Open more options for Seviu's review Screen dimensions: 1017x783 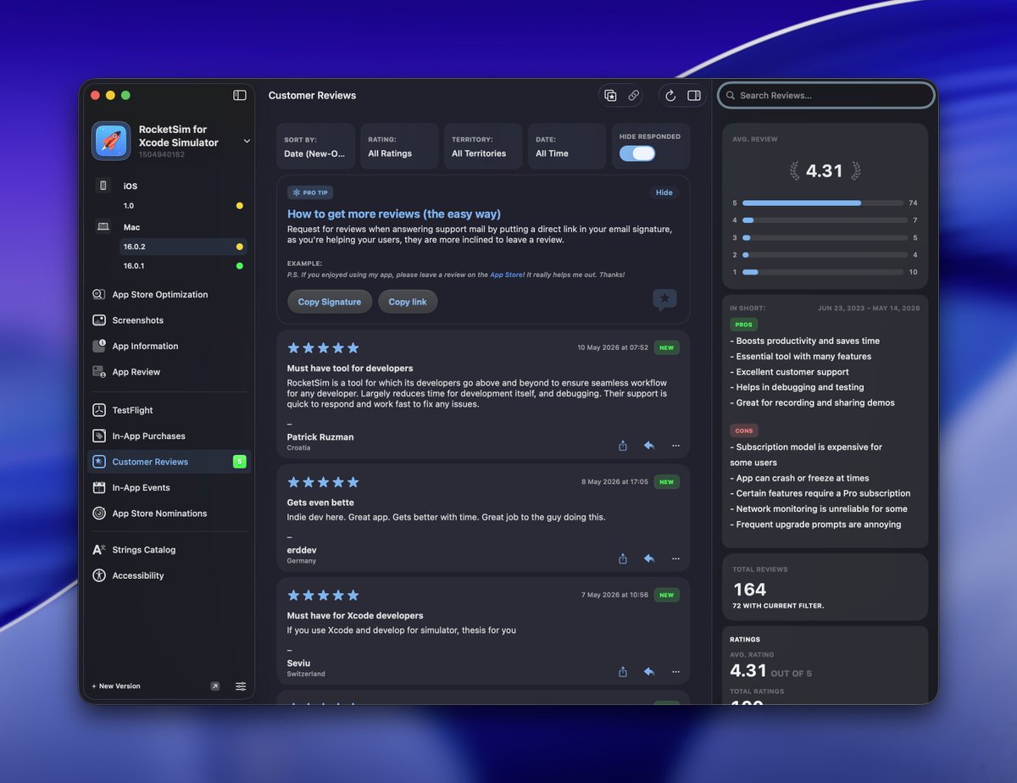675,671
